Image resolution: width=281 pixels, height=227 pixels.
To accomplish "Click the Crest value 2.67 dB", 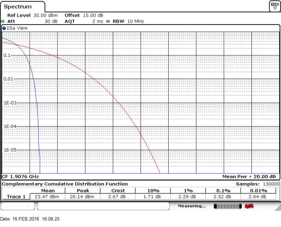I will click(x=117, y=196).
